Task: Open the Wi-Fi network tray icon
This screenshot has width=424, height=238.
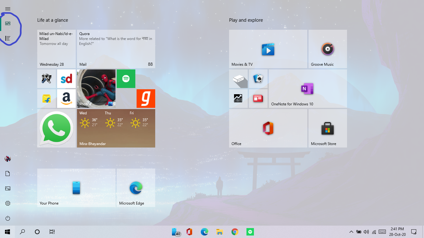Action: (x=374, y=232)
